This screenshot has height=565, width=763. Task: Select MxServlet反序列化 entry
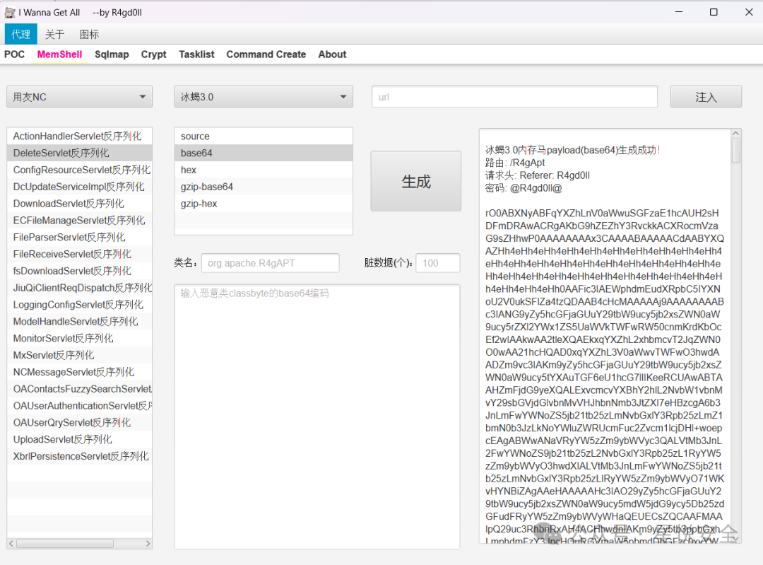[x=79, y=355]
